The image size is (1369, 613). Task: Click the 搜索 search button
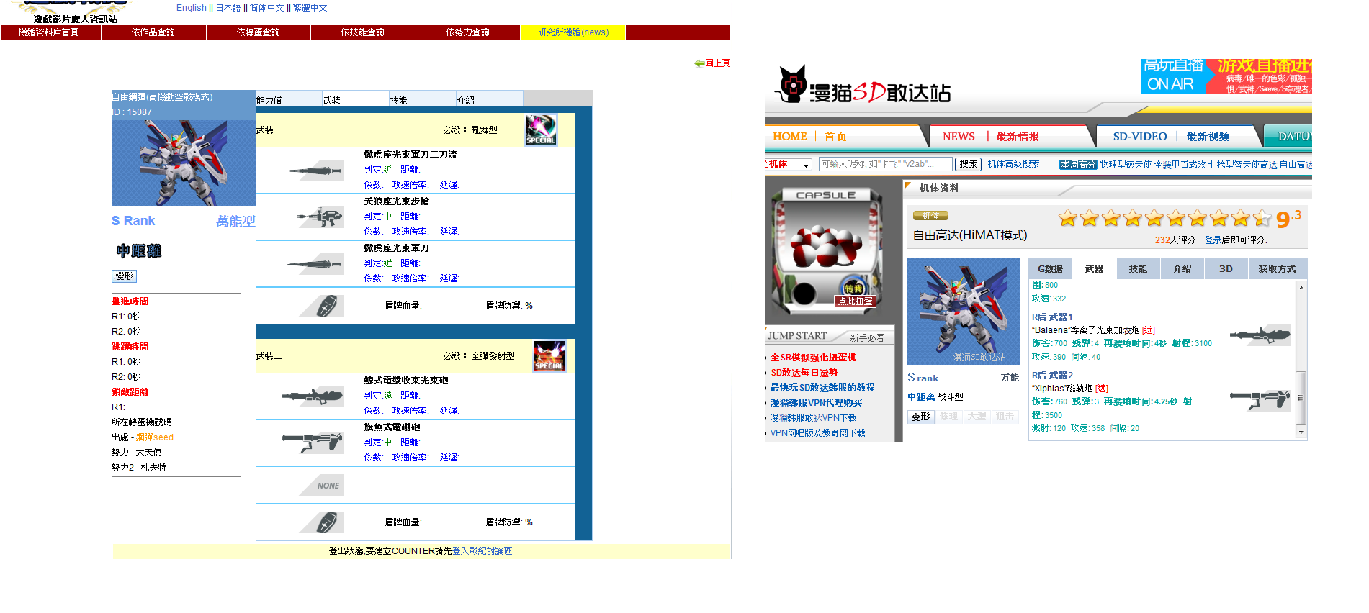pos(969,164)
